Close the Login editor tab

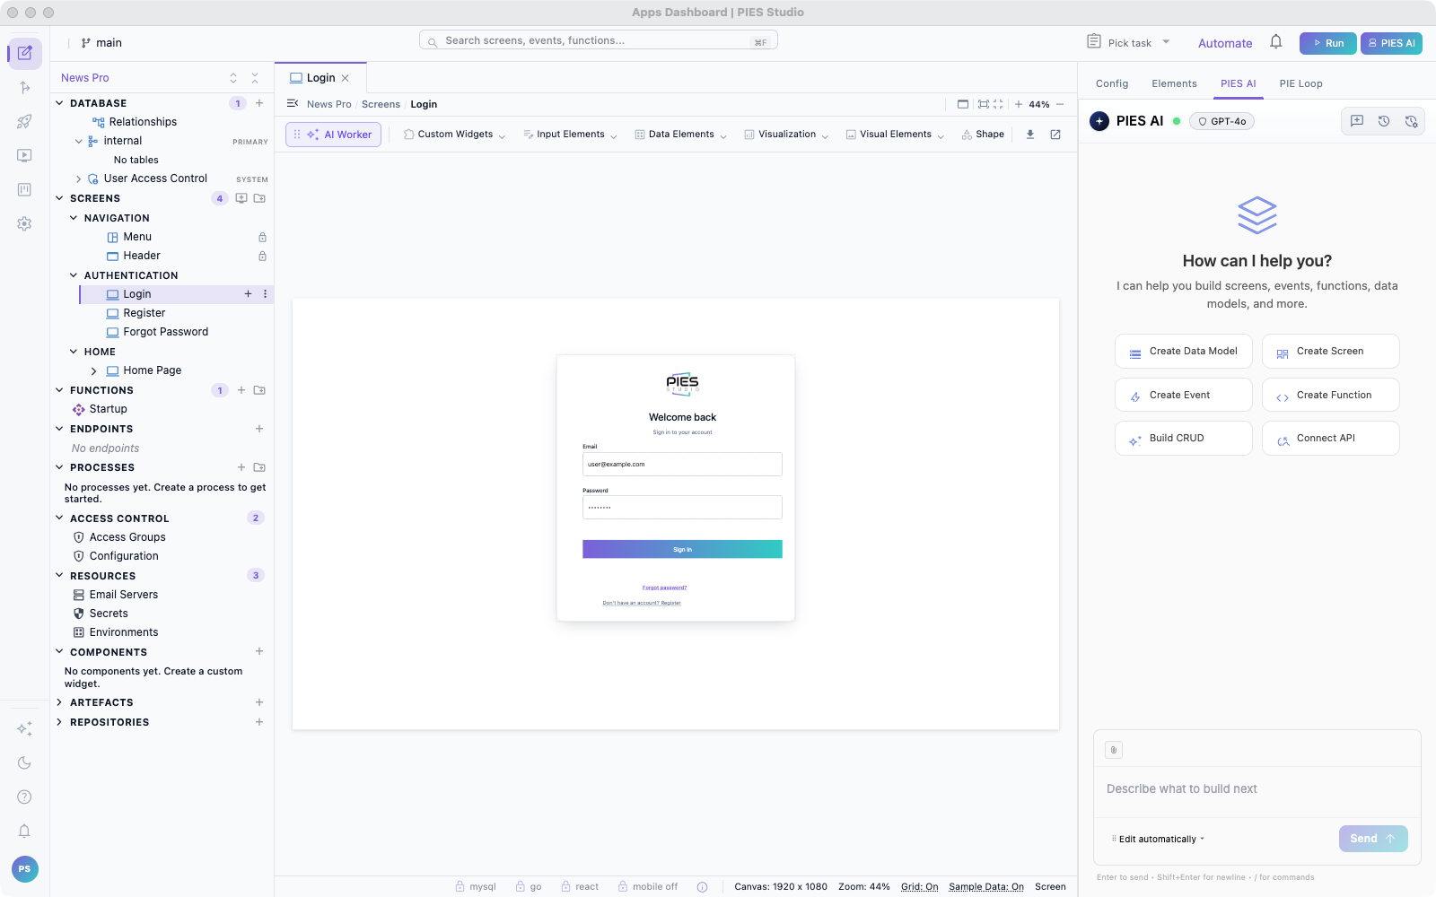[346, 78]
